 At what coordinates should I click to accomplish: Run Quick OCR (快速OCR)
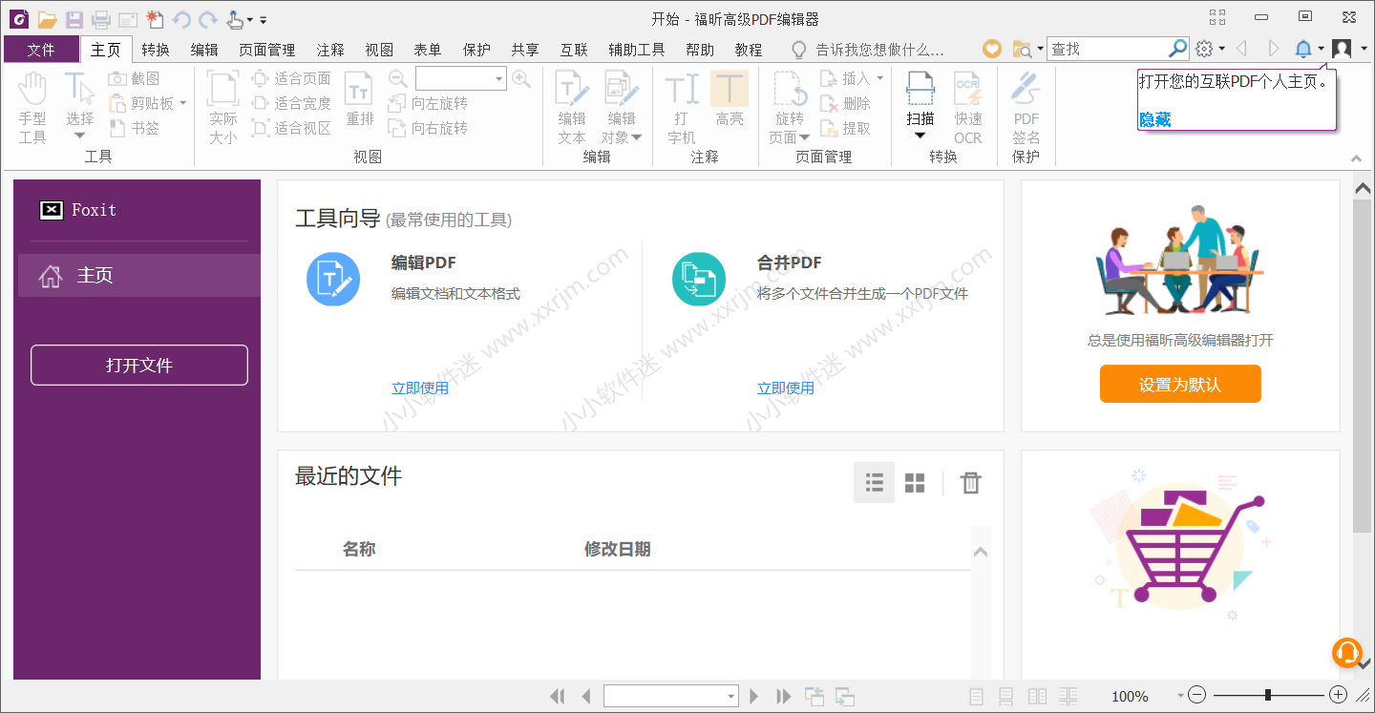[968, 108]
